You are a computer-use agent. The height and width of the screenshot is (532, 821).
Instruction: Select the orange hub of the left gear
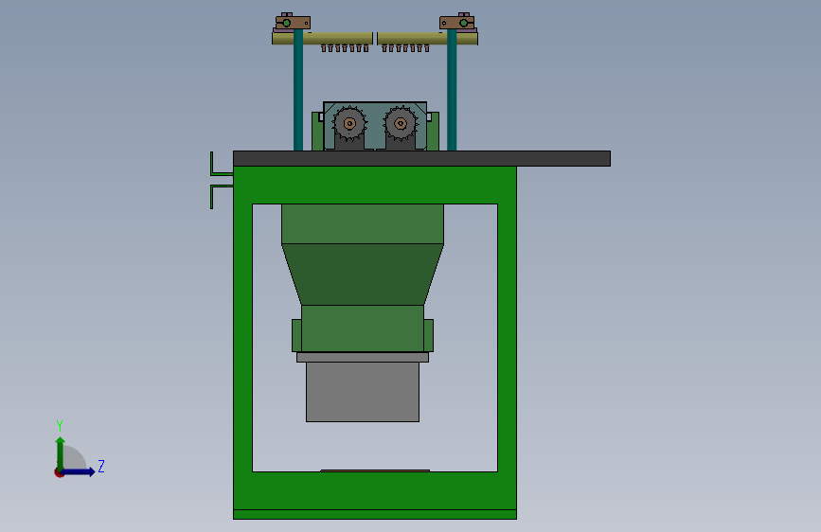(x=349, y=124)
